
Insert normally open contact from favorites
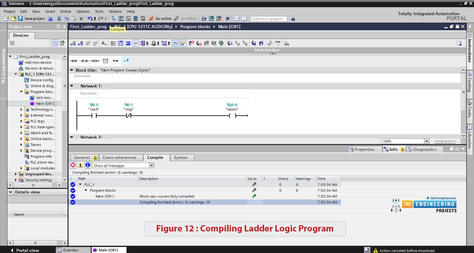74,61
